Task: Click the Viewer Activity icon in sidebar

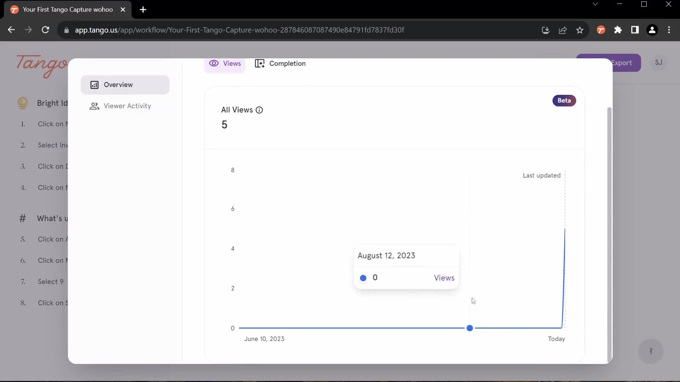Action: click(94, 105)
